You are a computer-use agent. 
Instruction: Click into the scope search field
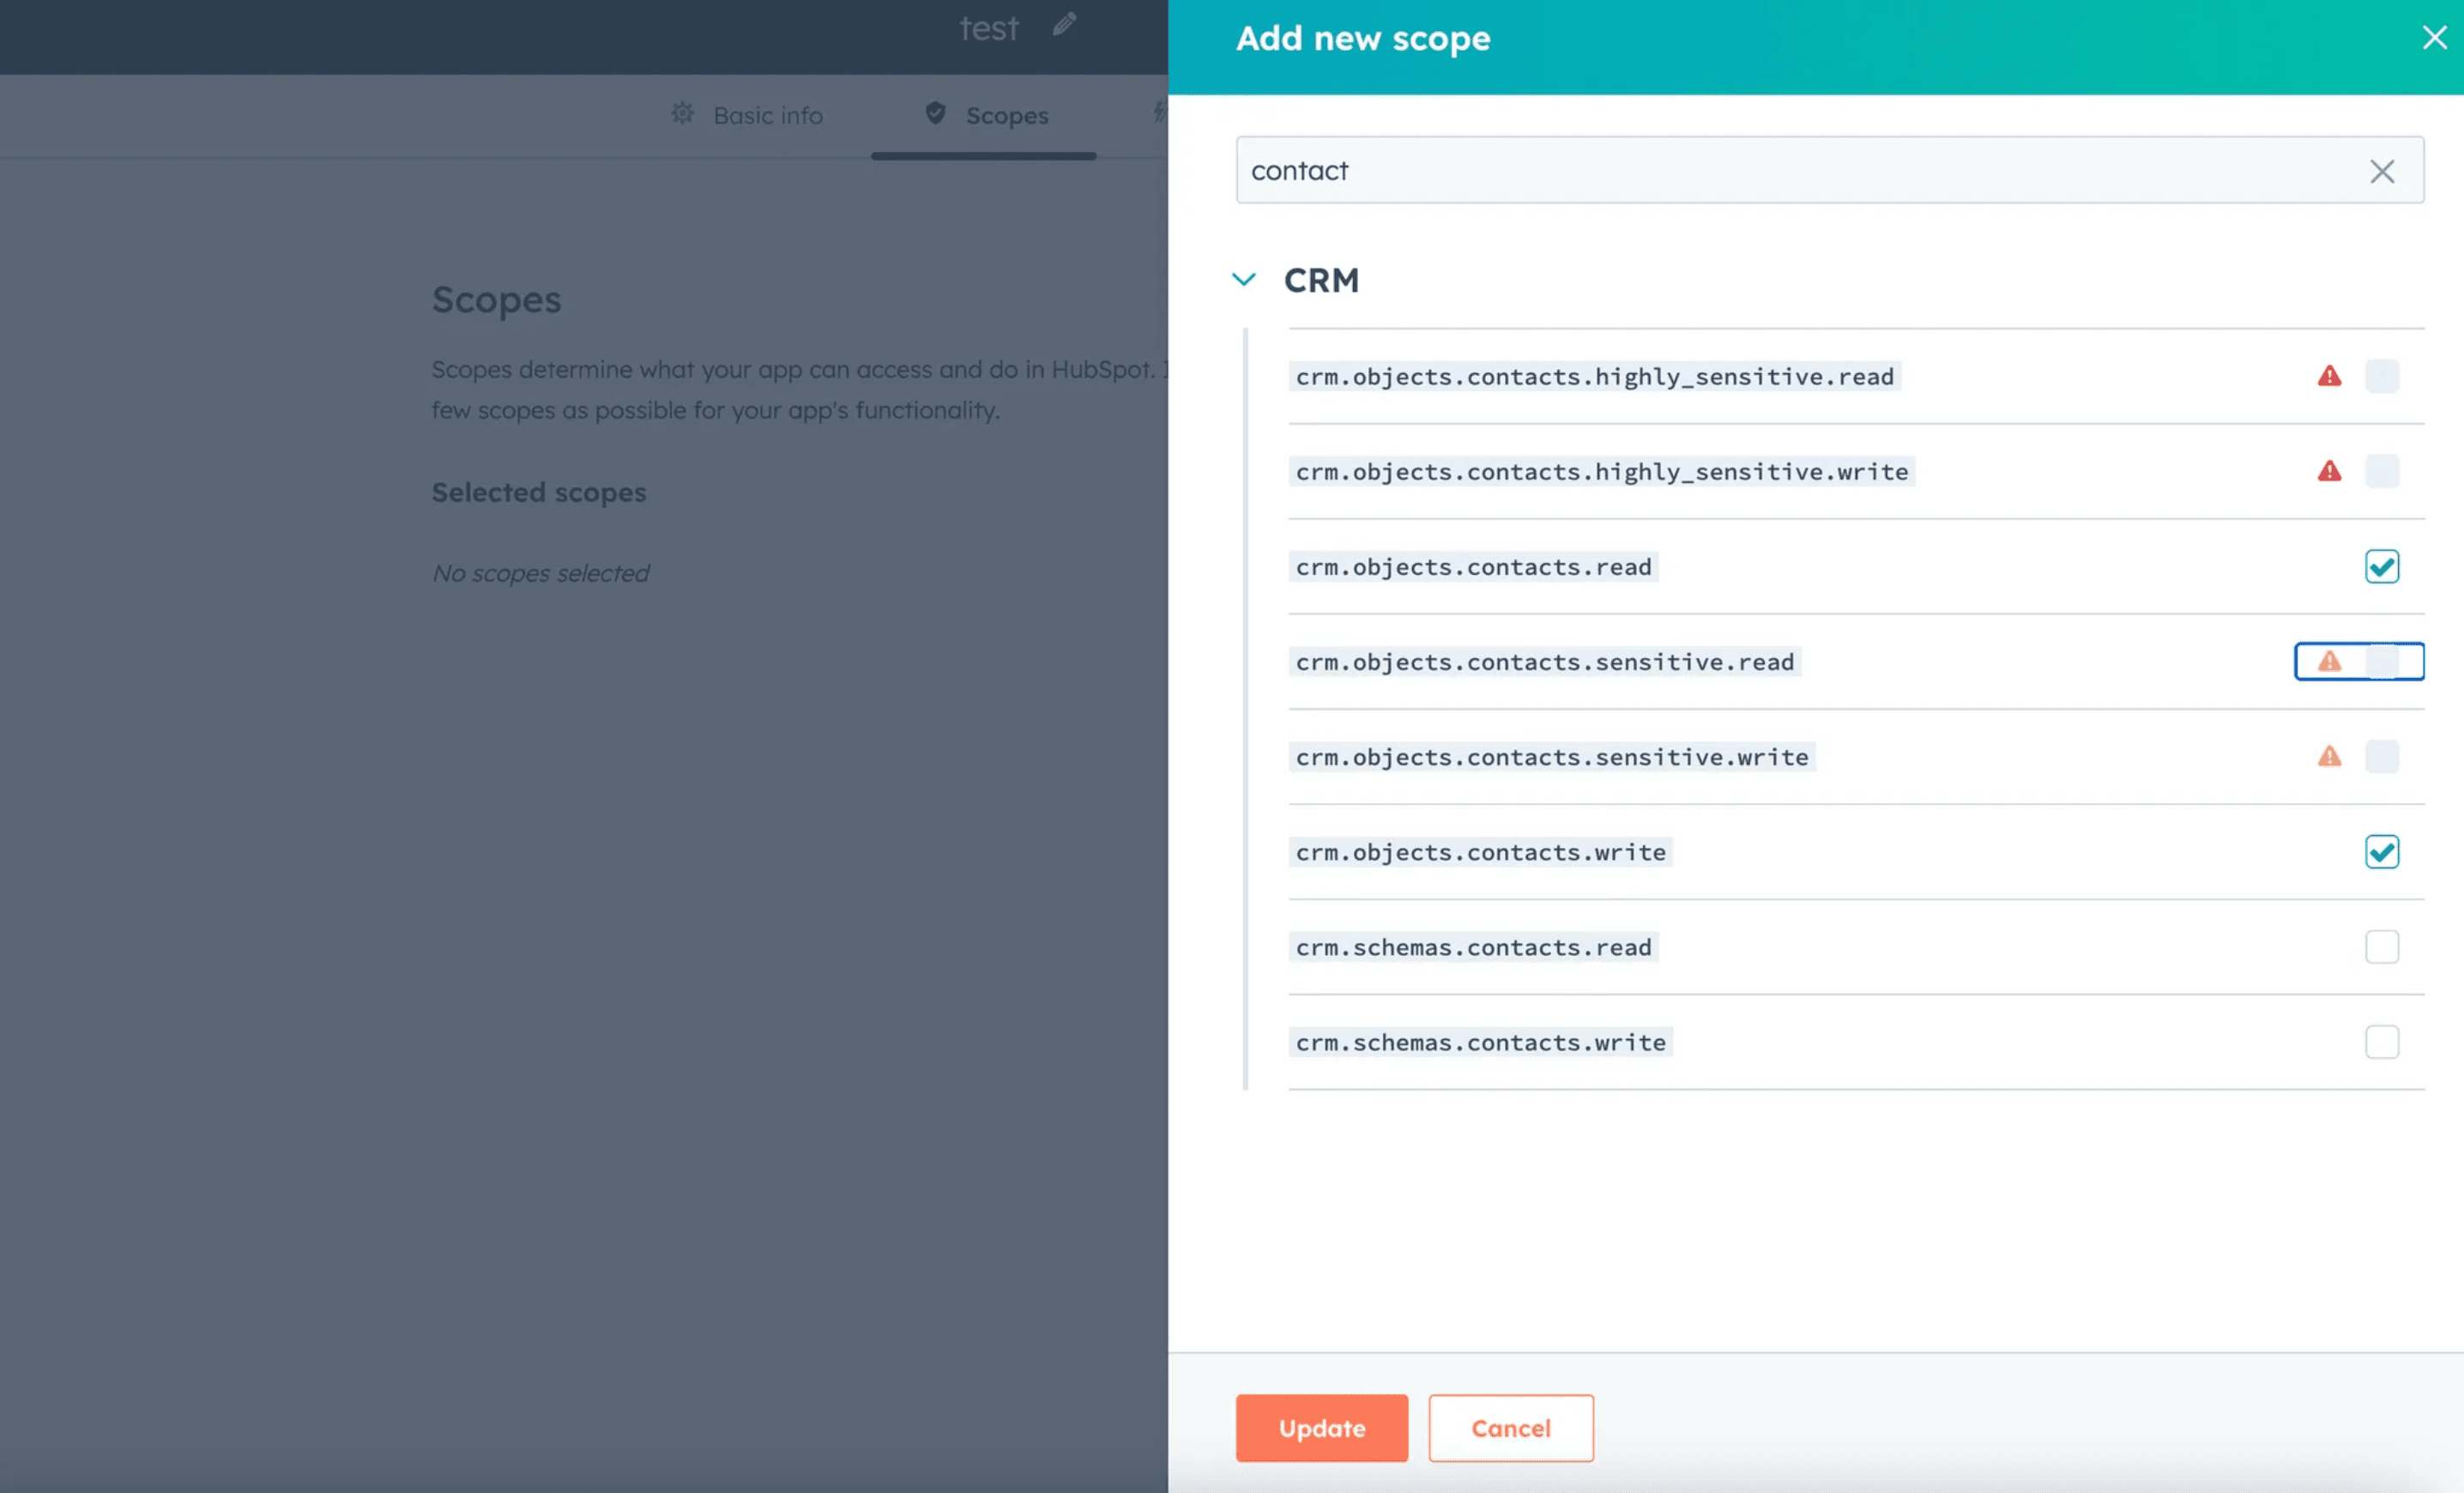1800,170
